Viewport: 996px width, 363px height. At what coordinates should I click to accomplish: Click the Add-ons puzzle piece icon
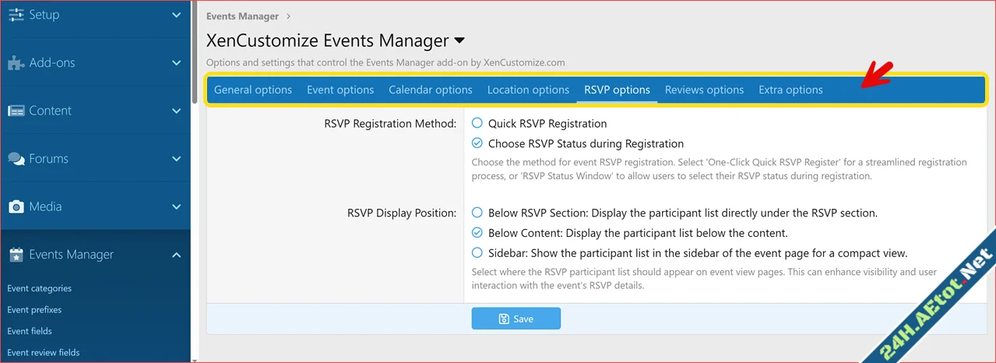[x=16, y=63]
